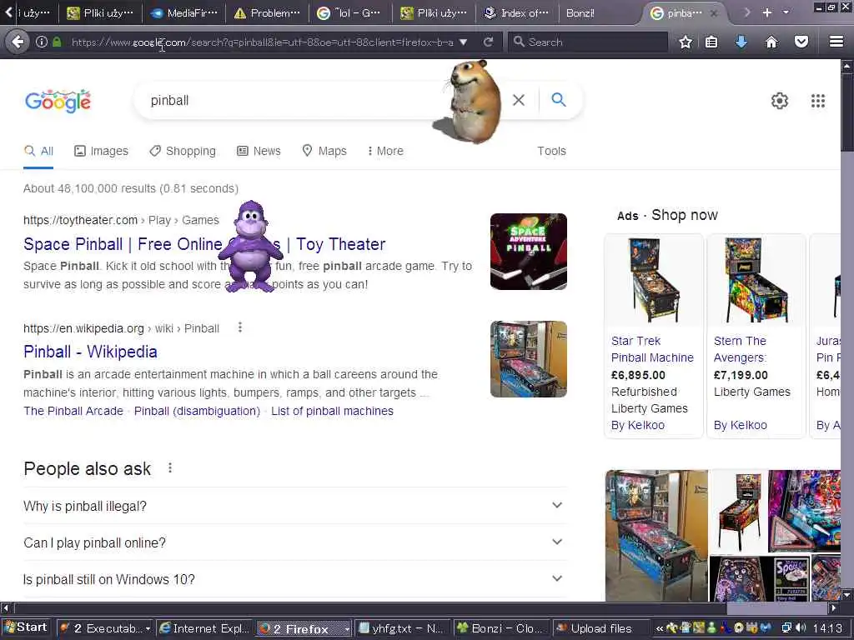
Task: Open 'The Pinball Arcade' sublink
Action: (x=73, y=411)
